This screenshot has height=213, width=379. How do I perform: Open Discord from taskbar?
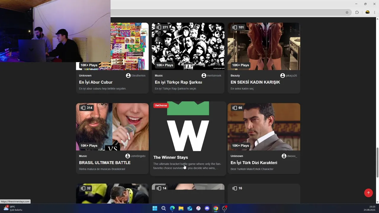[x=207, y=208]
